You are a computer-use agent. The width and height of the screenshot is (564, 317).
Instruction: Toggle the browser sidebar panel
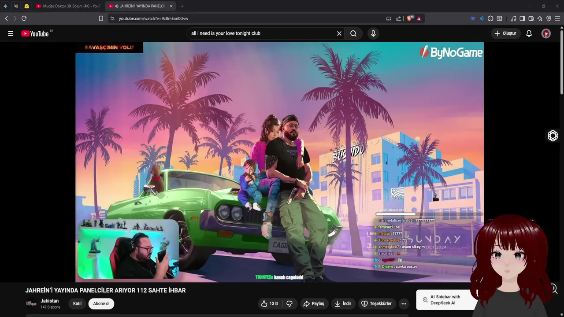(x=522, y=18)
